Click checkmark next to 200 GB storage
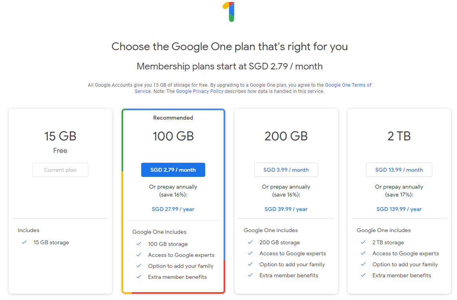Image resolution: width=457 pixels, height=300 pixels. click(250, 242)
